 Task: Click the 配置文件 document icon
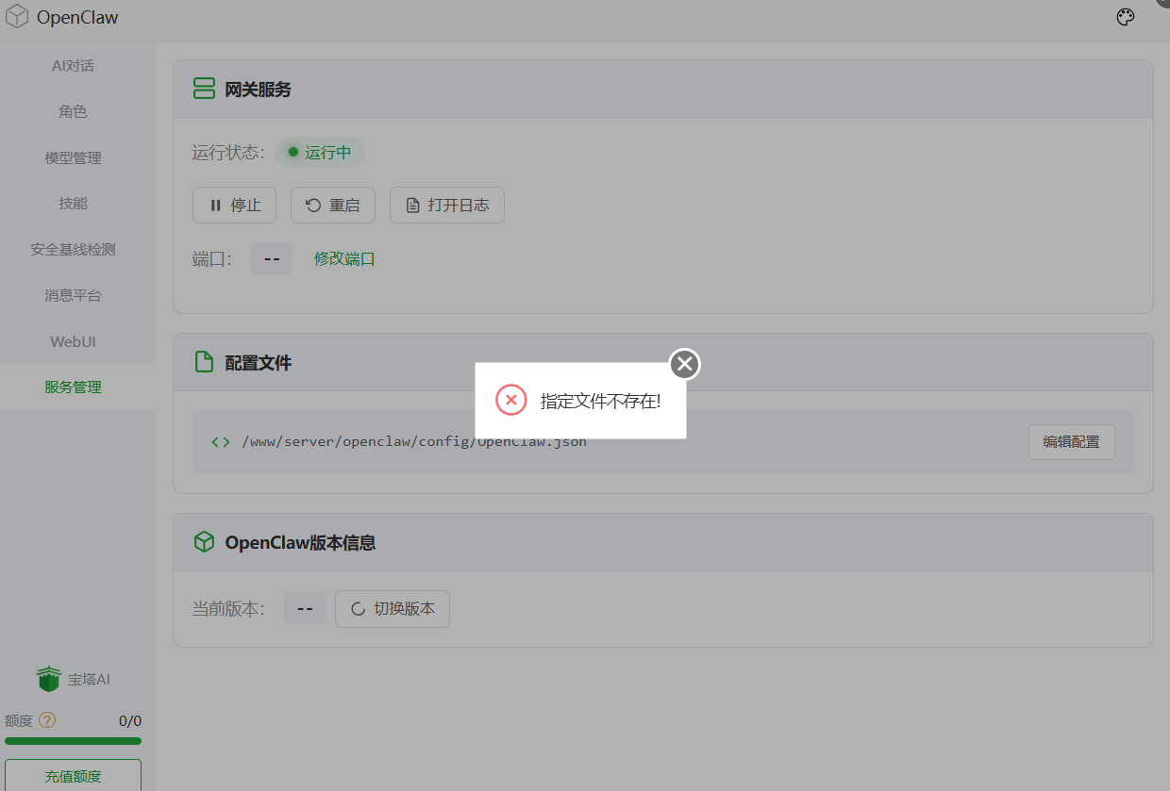pyautogui.click(x=204, y=362)
